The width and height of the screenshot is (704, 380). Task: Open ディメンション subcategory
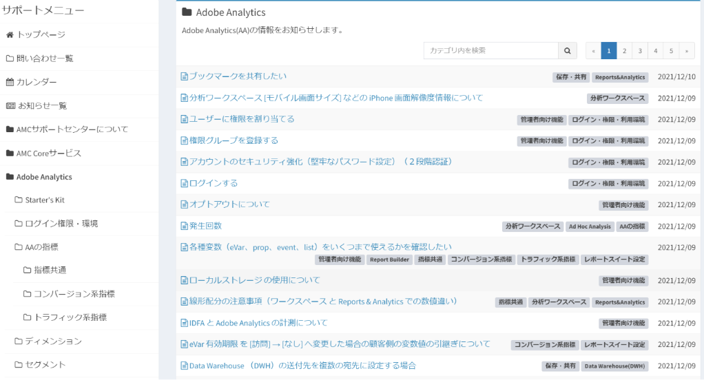tap(54, 341)
